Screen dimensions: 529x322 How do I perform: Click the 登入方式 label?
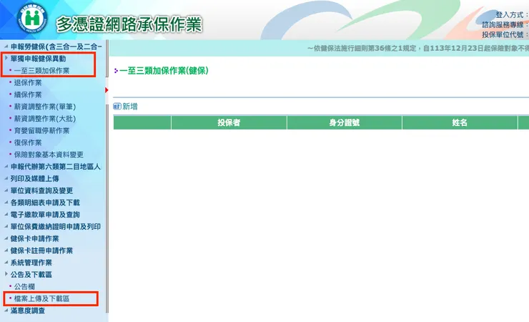(x=512, y=15)
